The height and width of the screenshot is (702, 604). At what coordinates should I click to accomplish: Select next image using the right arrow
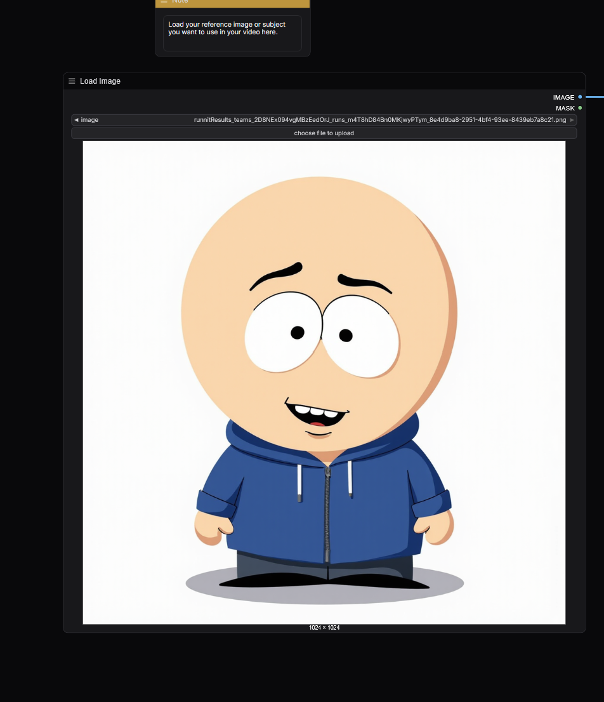point(572,119)
